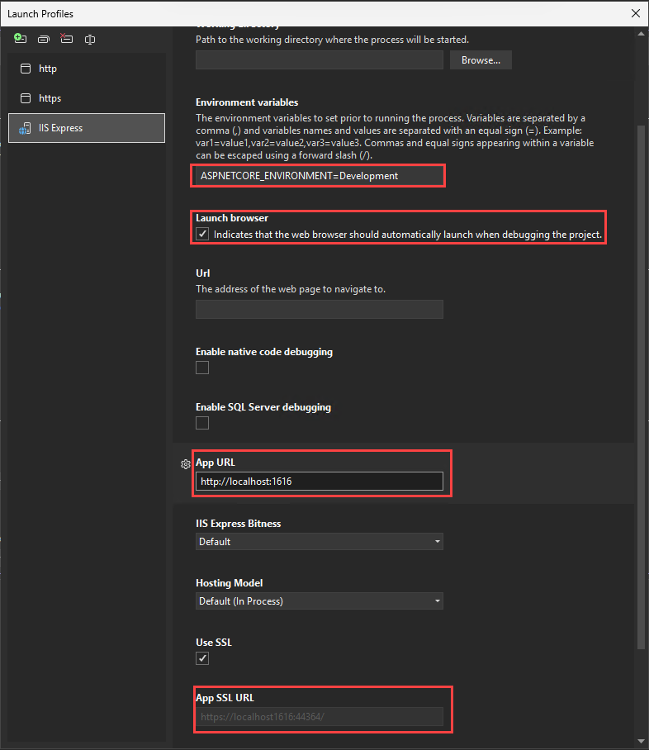Image resolution: width=649 pixels, height=750 pixels.
Task: Rename the selected launch profile
Action: point(89,39)
